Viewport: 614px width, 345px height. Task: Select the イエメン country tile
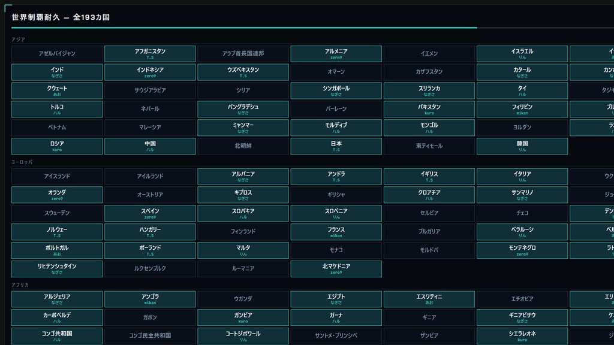(429, 53)
